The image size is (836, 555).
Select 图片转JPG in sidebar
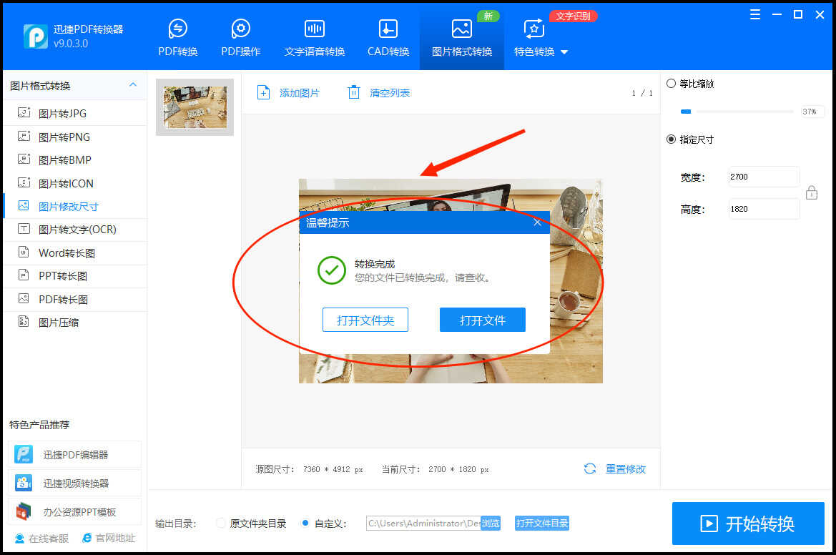tap(74, 113)
